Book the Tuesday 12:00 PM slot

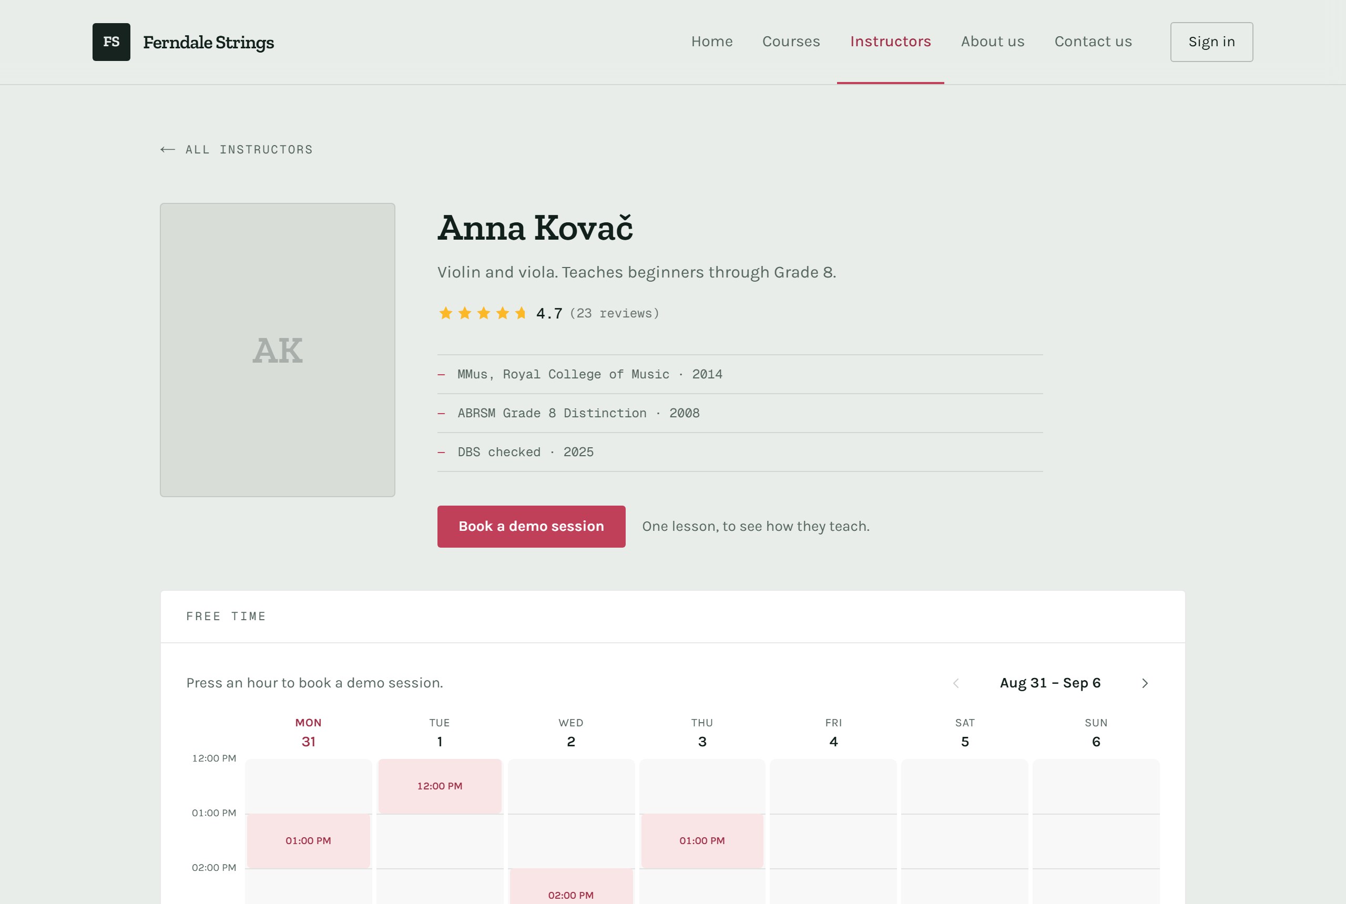(x=440, y=786)
